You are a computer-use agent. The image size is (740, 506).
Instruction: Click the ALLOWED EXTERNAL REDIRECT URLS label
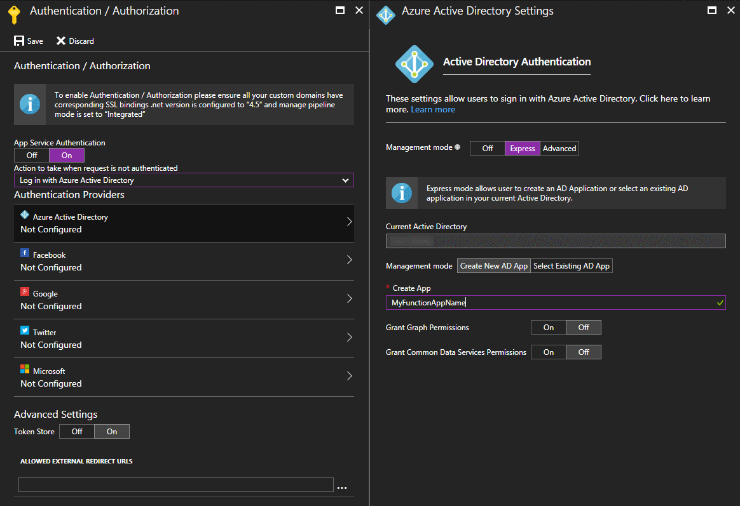tap(76, 462)
